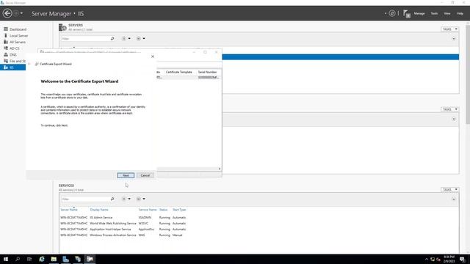
Task: Open the Tools menu
Action: 434,13
